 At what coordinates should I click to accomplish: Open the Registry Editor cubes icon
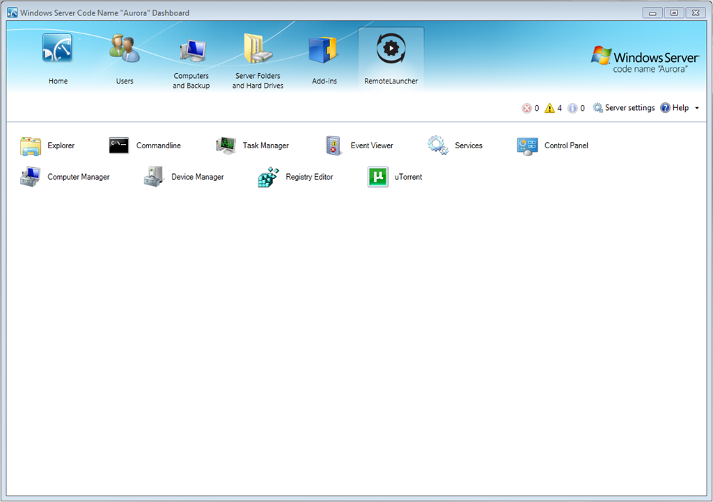click(268, 177)
